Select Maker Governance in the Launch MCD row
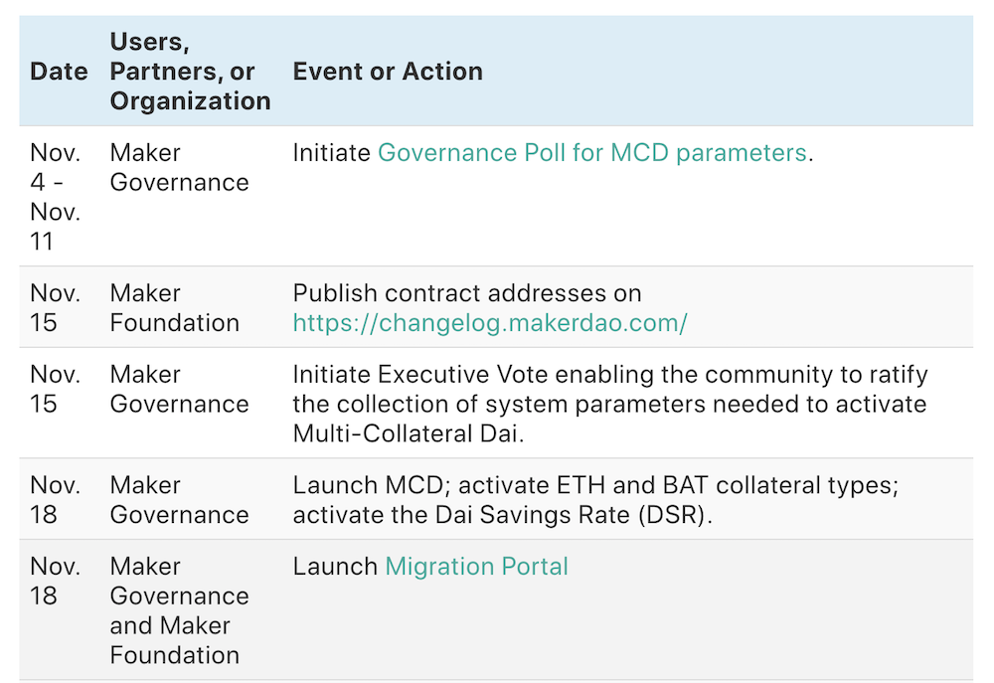The width and height of the screenshot is (994, 683). tap(179, 499)
